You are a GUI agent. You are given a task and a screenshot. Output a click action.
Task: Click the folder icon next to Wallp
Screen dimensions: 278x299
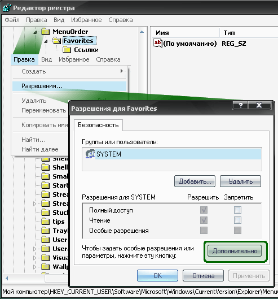[x=46, y=267]
